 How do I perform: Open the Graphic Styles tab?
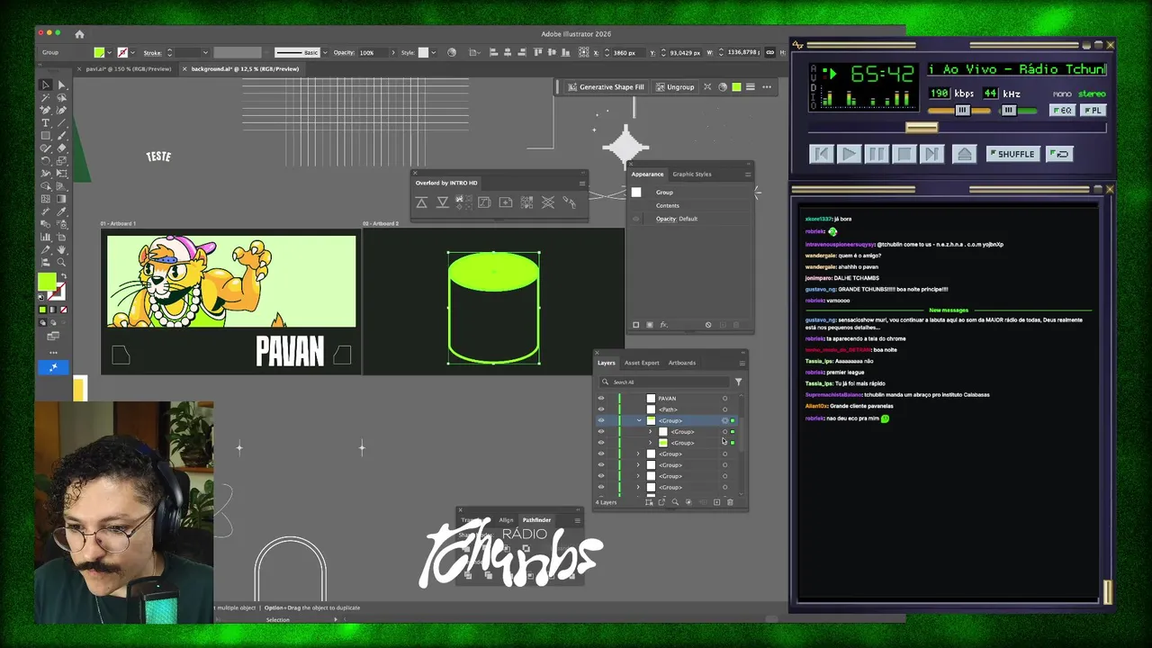tap(691, 174)
